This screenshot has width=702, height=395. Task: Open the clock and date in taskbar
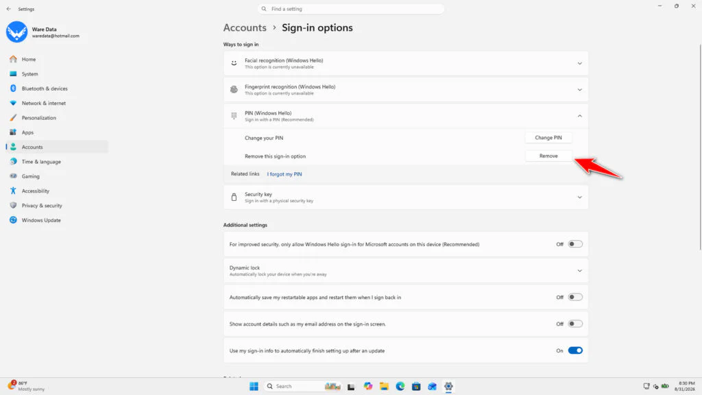click(685, 386)
